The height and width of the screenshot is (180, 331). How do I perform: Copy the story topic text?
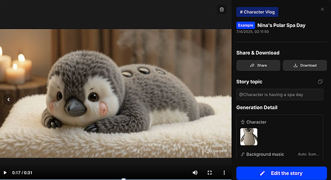[x=320, y=82]
